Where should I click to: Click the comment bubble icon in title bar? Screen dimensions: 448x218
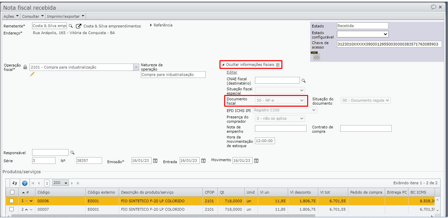point(434,7)
